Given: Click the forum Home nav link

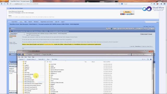Looking at the screenshot, I should pyautogui.click(x=21, y=22).
